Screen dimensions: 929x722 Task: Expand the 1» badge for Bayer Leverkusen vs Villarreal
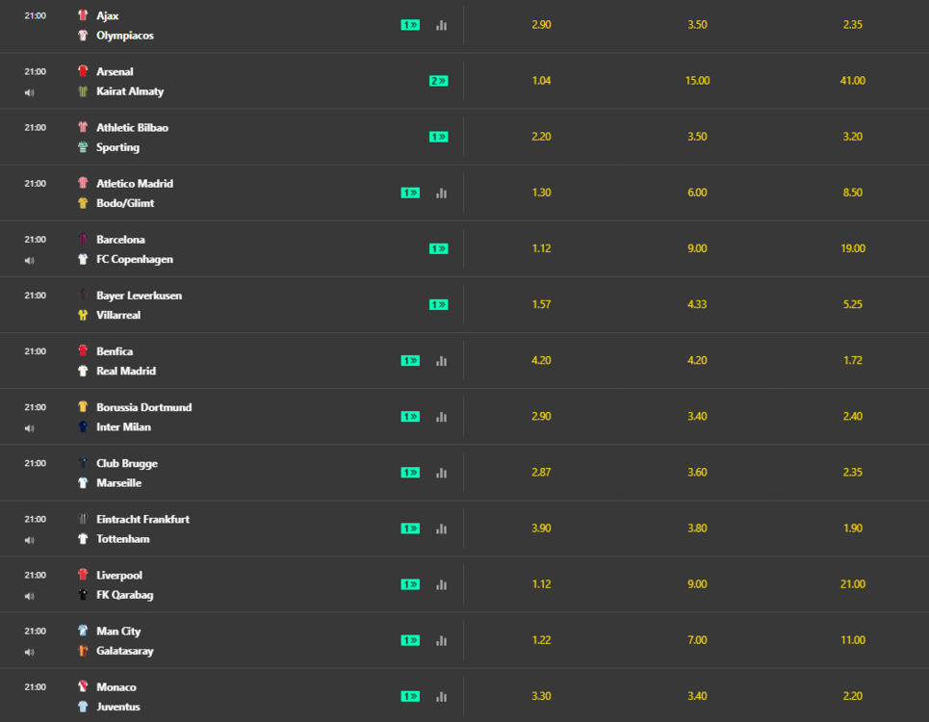(438, 304)
